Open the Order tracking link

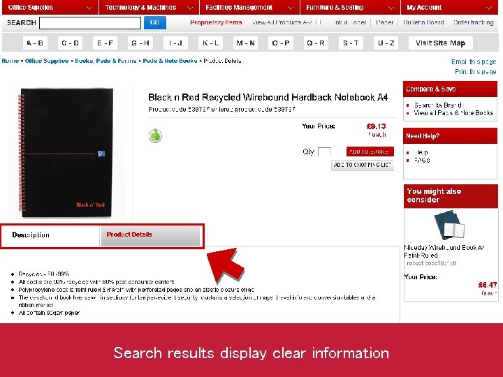tap(474, 22)
